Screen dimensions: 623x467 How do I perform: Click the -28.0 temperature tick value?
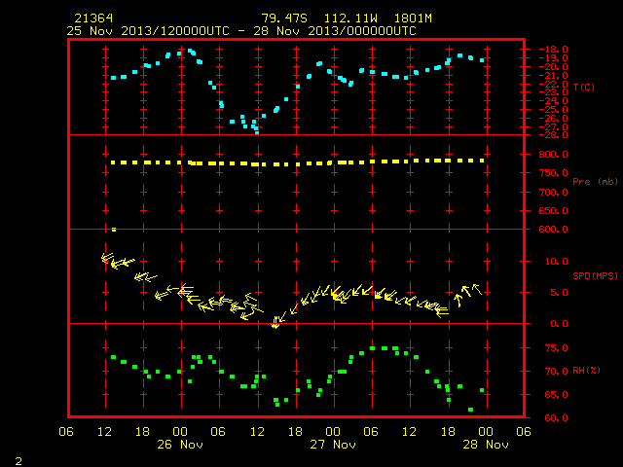[554, 135]
